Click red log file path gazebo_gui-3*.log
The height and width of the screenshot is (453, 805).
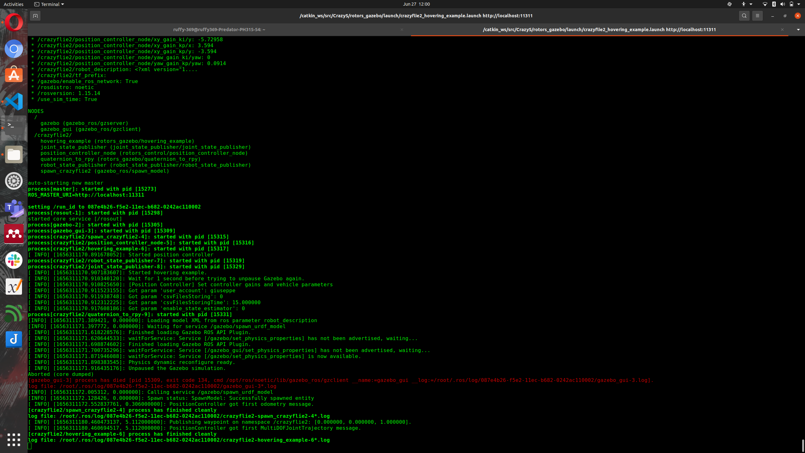click(x=152, y=386)
